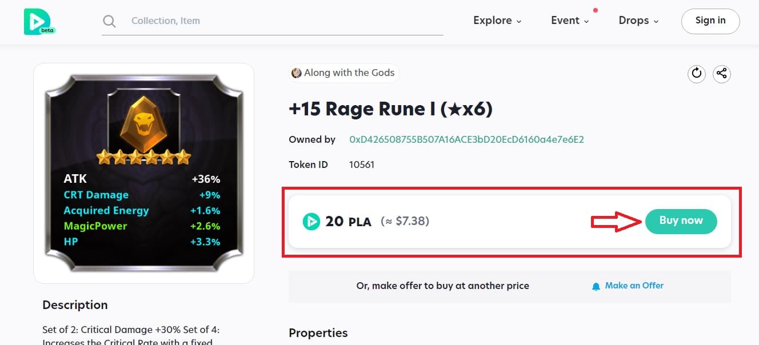Viewport: 759px width, 345px height.
Task: Expand the Event dropdown menu
Action: 570,21
